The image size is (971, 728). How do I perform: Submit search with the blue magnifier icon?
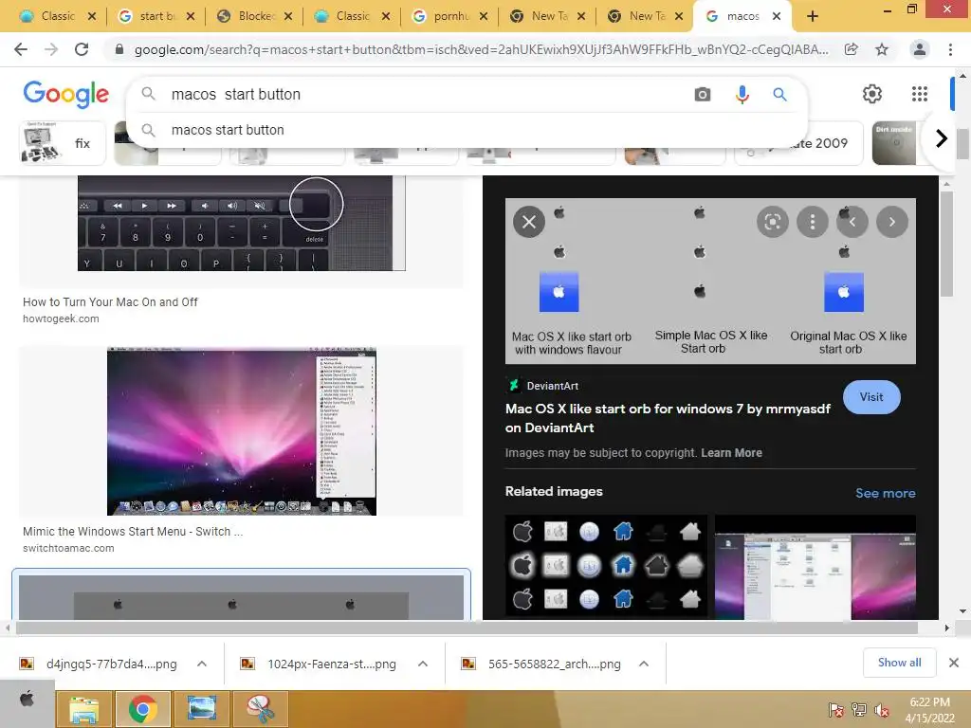click(779, 94)
